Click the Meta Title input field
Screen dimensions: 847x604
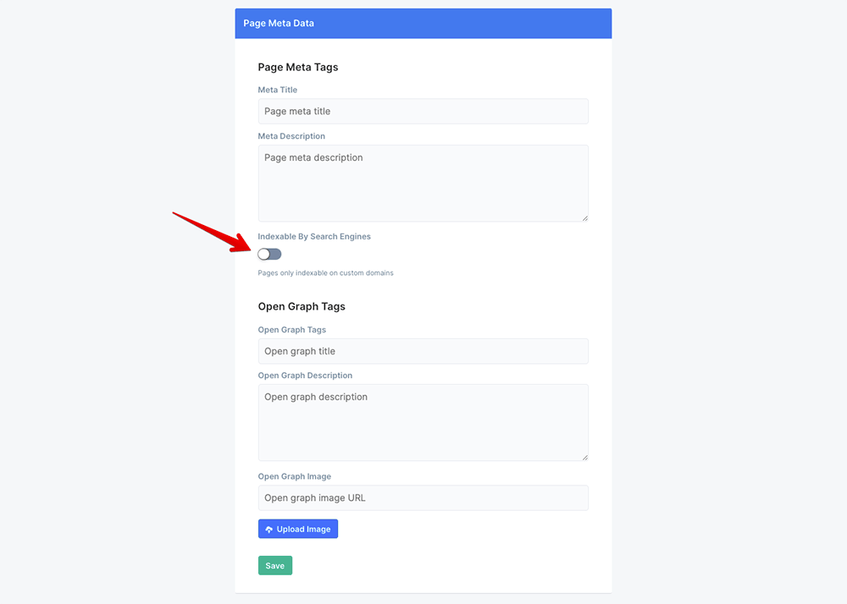pos(423,111)
